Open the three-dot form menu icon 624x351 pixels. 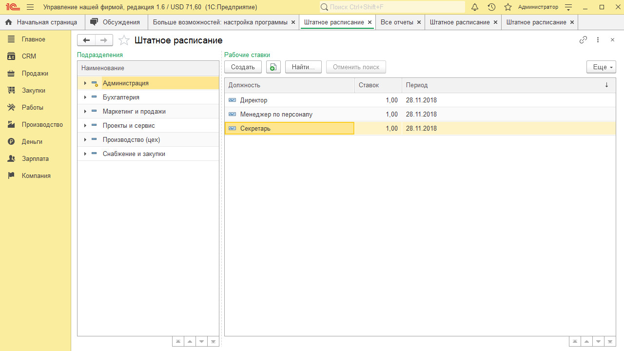[598, 40]
